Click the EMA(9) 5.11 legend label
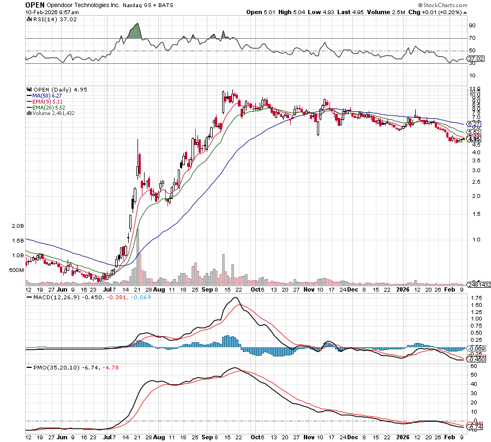 [x=47, y=102]
